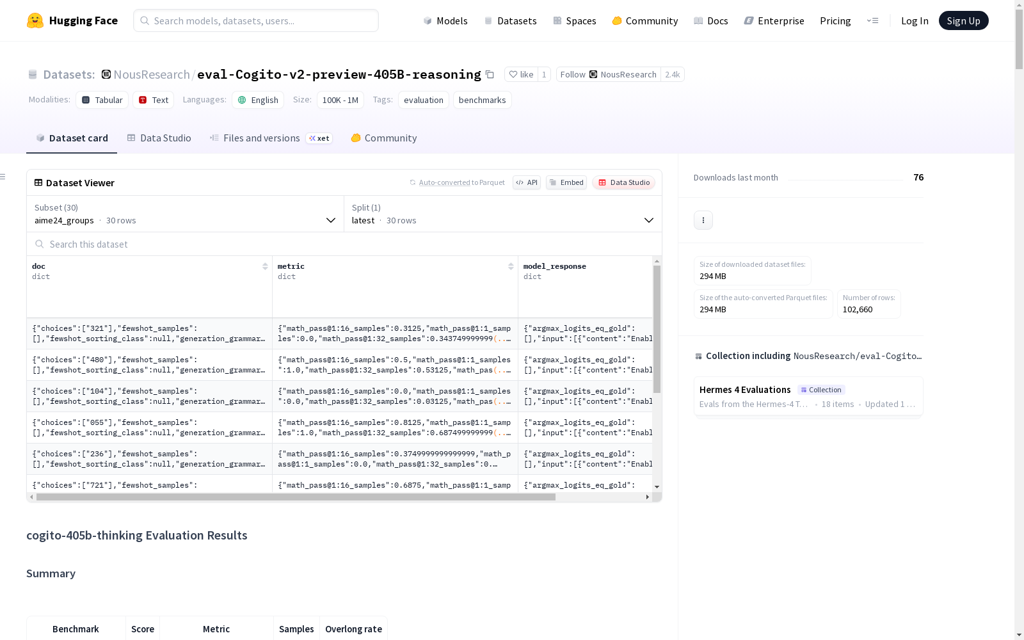
Task: Open Community in the top navigation
Action: click(x=645, y=20)
